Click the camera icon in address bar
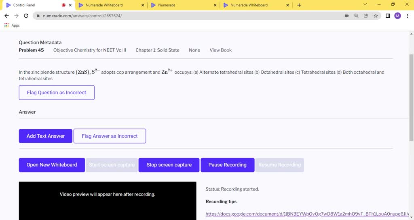Screen dimensions: 414x220 (x=346, y=16)
